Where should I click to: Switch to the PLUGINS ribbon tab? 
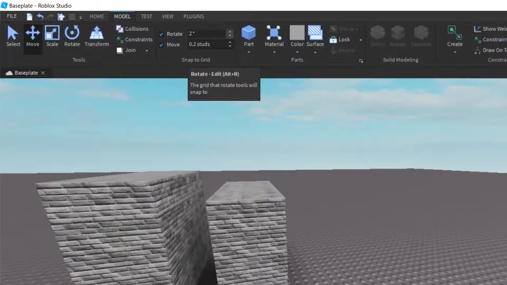coord(194,17)
